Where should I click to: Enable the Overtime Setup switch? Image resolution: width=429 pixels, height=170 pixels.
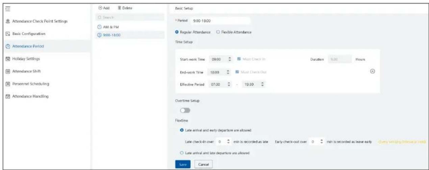click(185, 111)
